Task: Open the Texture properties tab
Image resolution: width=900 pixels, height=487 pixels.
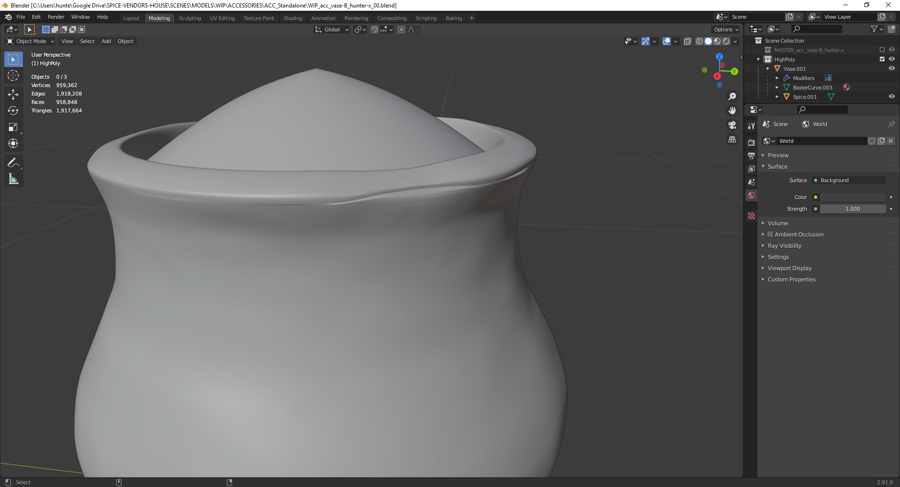Action: [751, 216]
